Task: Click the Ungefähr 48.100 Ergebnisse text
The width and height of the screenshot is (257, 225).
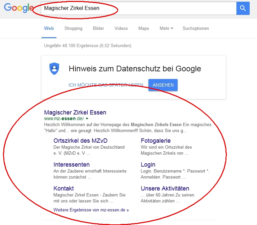Action: click(x=88, y=45)
